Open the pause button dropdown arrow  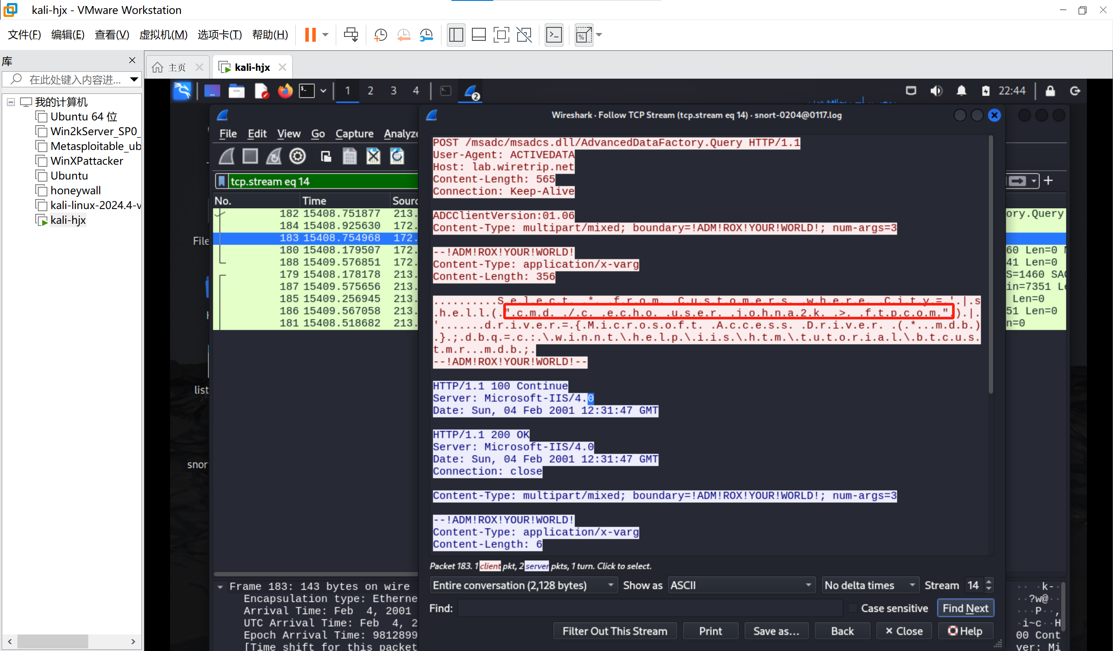pos(326,35)
